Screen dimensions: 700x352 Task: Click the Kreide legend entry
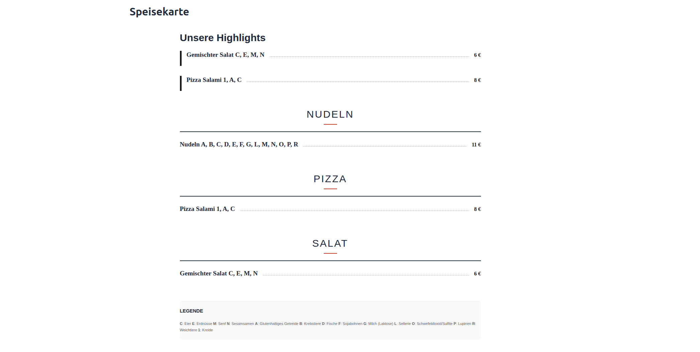(x=207, y=330)
